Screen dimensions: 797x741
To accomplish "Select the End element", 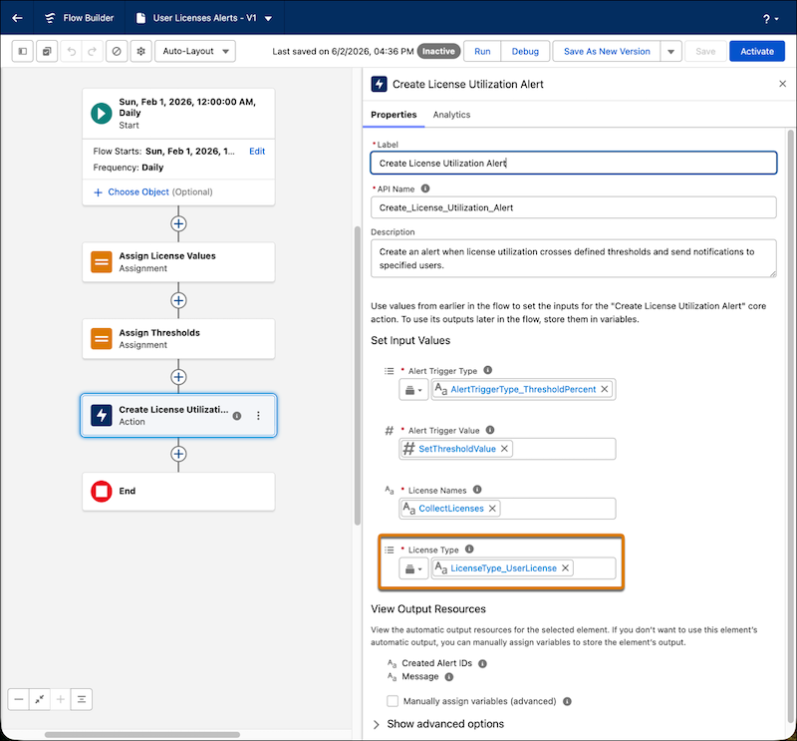I will click(x=178, y=492).
